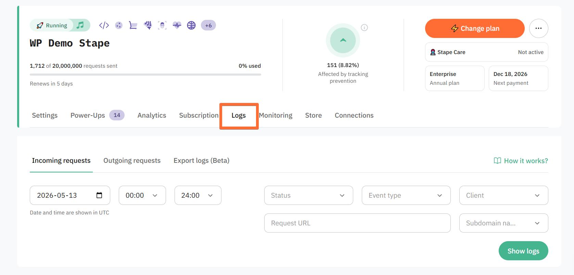Open the How it works? link

[x=521, y=161]
